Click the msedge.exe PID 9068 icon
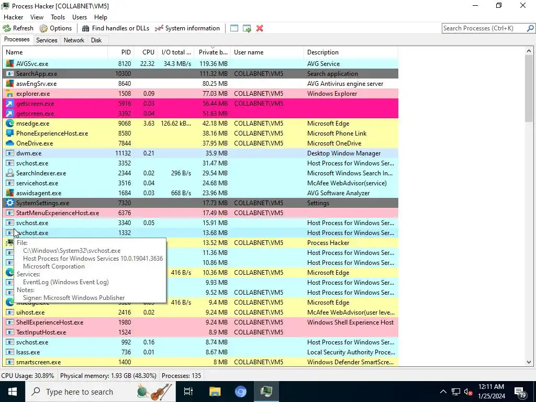 pos(10,123)
